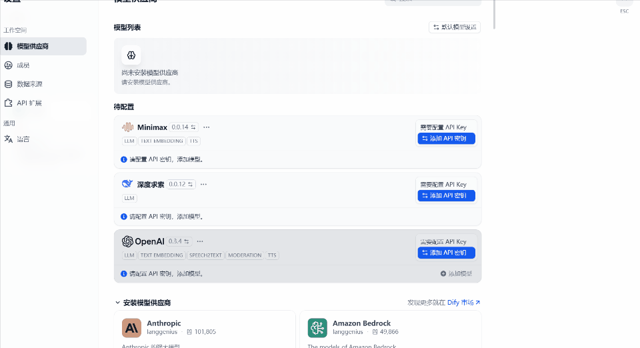
Task: Click the OpenAI TEXT EMBEDDING tag
Action: click(x=161, y=255)
